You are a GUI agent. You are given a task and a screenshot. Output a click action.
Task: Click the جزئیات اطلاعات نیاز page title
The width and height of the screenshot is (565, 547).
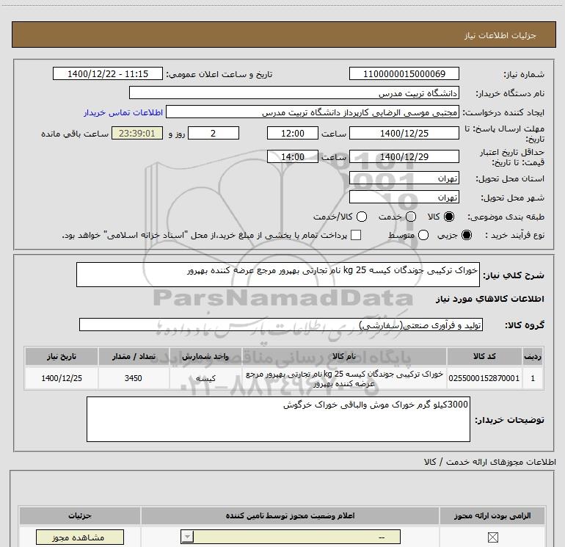coord(500,35)
